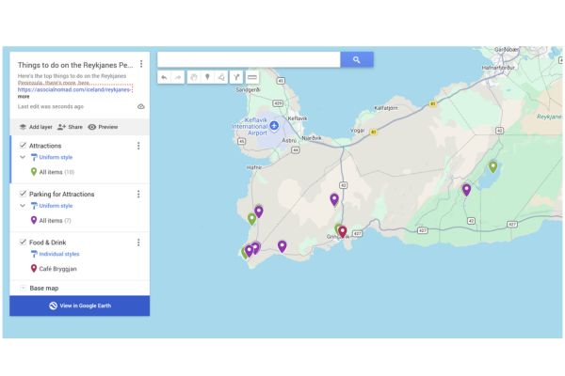Click the Share button
565x376 pixels.
70,127
